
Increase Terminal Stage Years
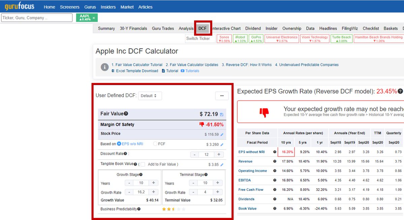coord(218,183)
